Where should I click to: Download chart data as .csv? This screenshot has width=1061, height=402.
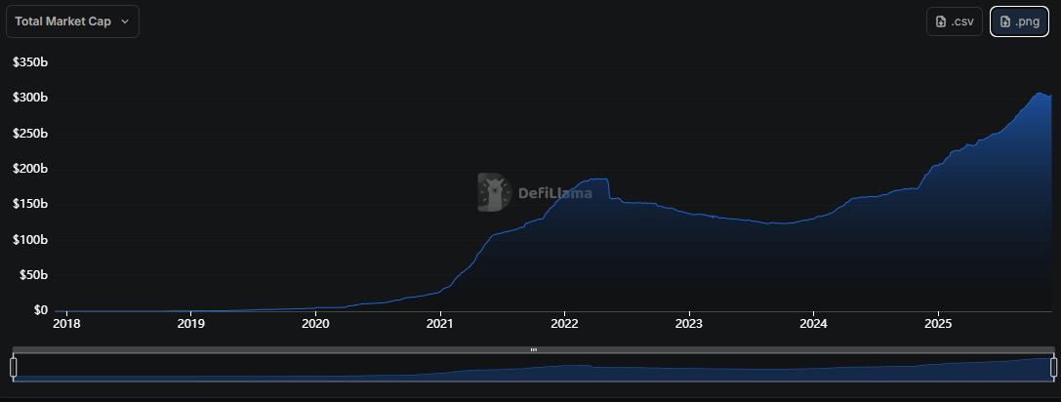click(954, 21)
